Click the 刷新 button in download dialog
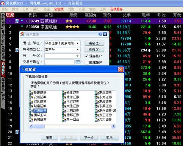The width and height of the screenshot is (183, 146). (50, 138)
